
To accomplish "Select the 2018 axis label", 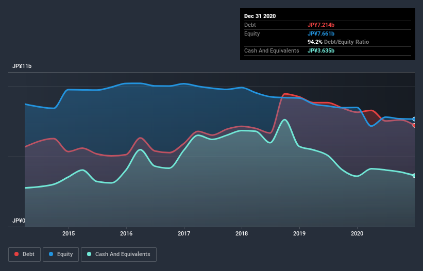I will point(242,233).
